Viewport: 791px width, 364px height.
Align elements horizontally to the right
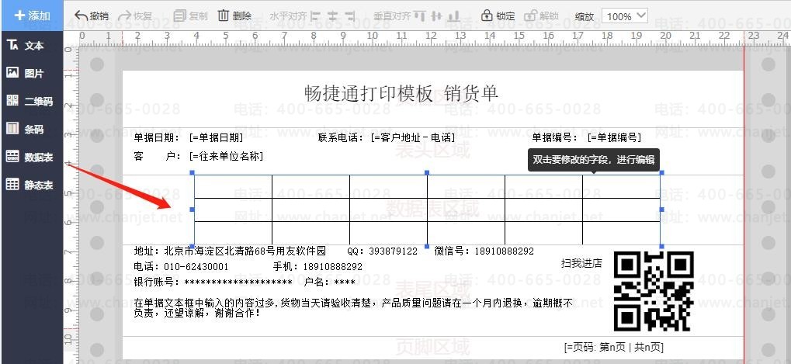(x=350, y=16)
